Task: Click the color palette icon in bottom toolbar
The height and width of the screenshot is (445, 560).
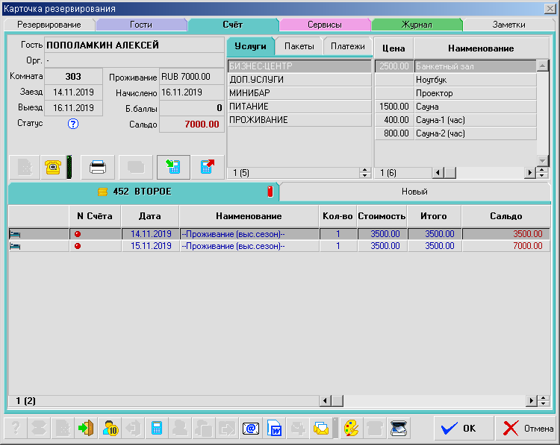Action: pos(351,429)
